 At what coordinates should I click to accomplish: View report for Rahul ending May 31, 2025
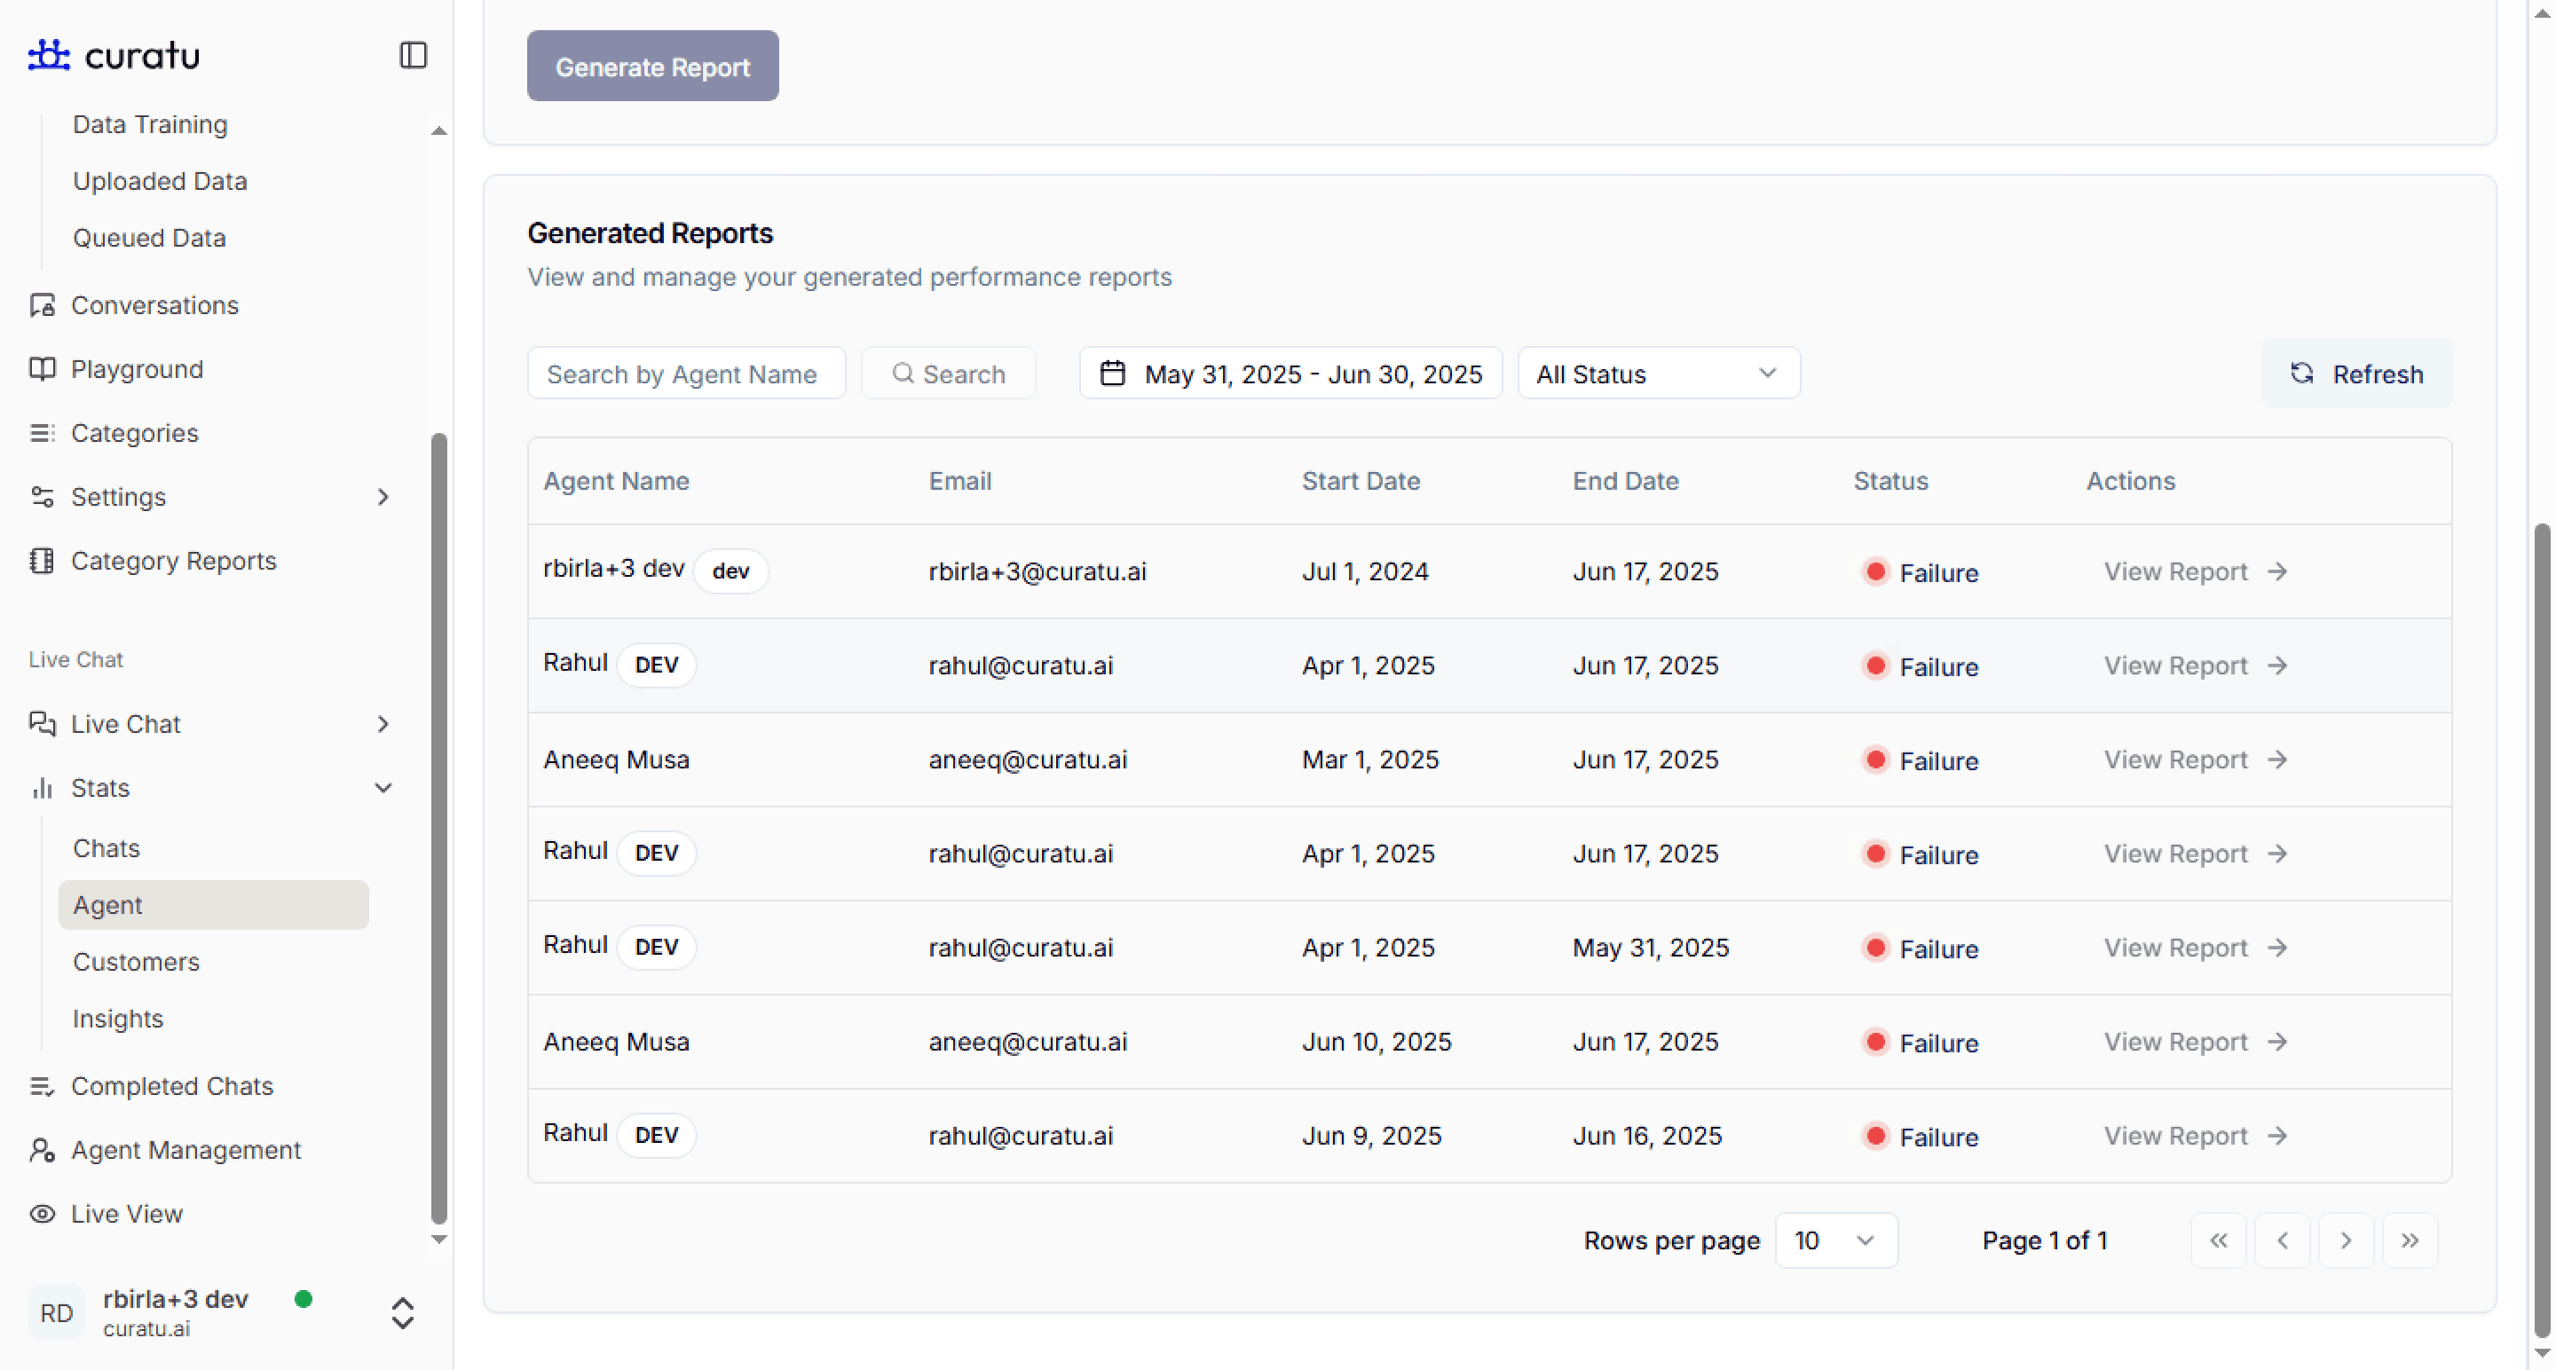pos(2195,949)
